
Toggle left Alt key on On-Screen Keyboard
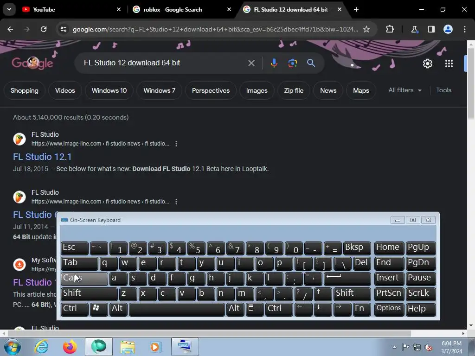(x=118, y=309)
